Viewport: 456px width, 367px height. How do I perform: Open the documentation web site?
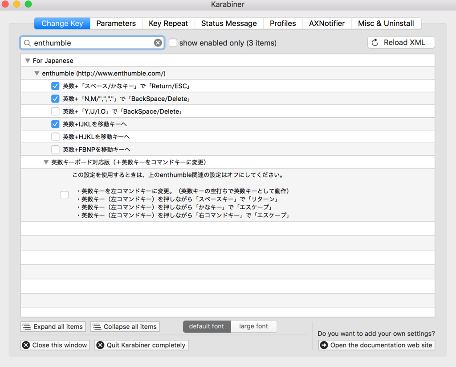pyautogui.click(x=376, y=345)
